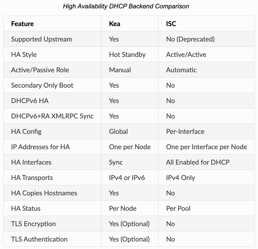Select the IPv4 or IPv6 cell
Viewport: 258px width, 249px height.
point(127,178)
